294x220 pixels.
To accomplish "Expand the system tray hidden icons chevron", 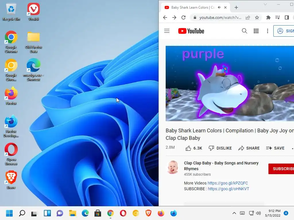I will (x=234, y=213).
